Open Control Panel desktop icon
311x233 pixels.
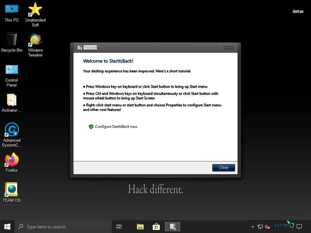click(12, 76)
